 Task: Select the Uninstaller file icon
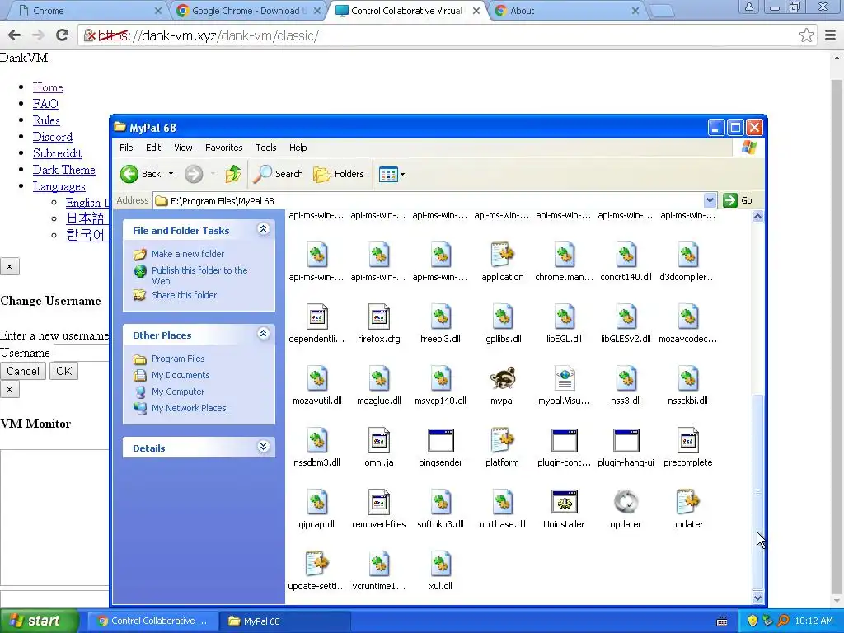click(564, 502)
